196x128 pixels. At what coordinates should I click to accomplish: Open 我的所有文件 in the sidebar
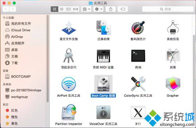[18, 24]
